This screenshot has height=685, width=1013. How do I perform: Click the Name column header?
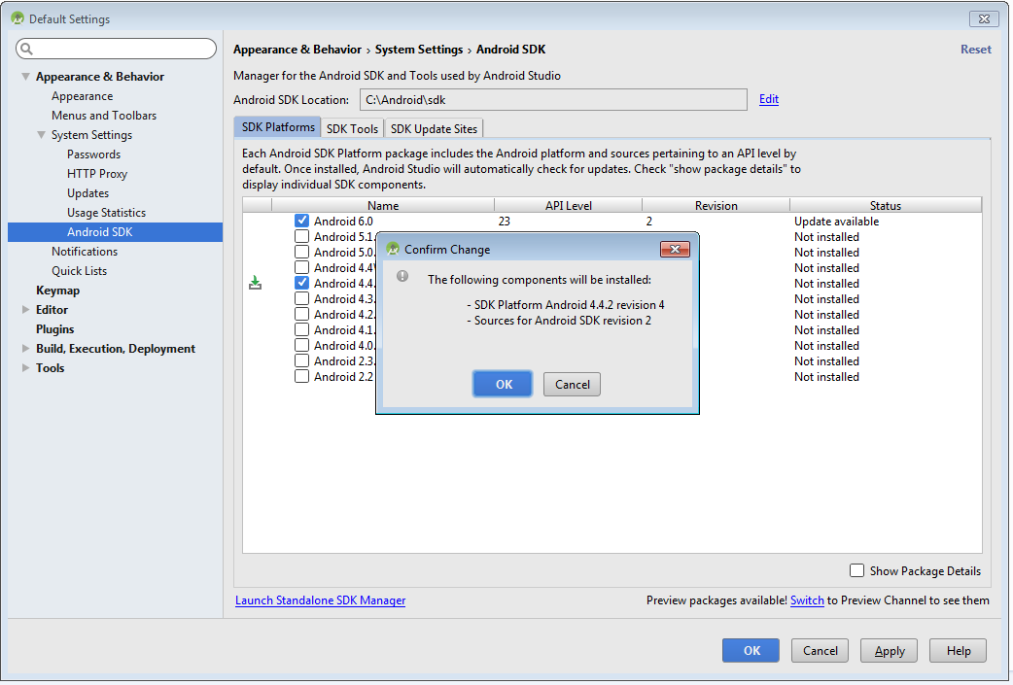383,205
